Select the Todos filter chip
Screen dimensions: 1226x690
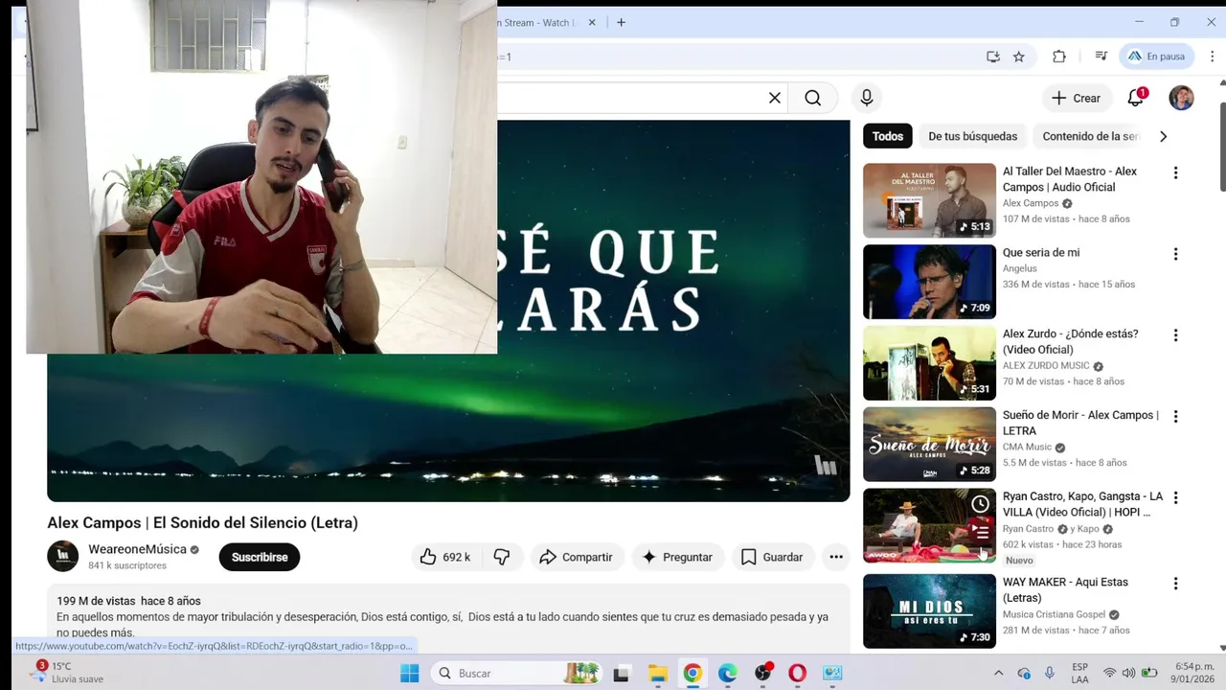[888, 136]
